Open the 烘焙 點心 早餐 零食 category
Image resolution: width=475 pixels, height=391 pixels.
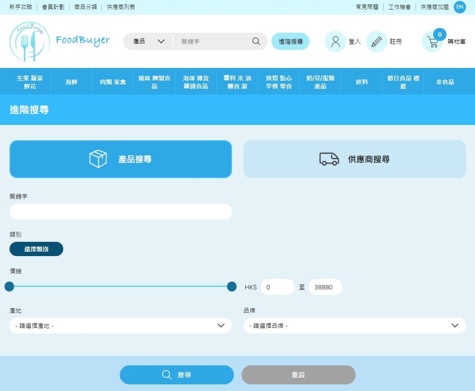279,82
